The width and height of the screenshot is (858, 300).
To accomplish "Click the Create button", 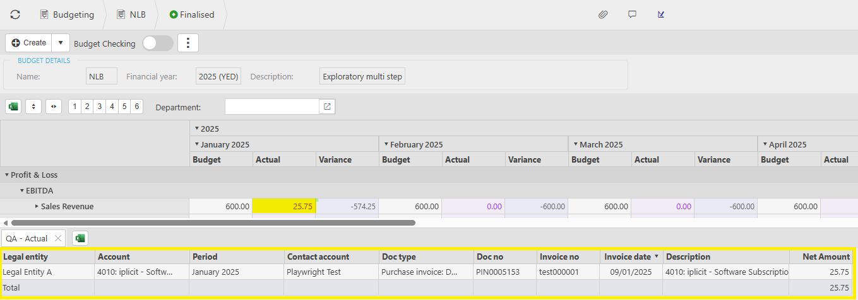I will [29, 43].
